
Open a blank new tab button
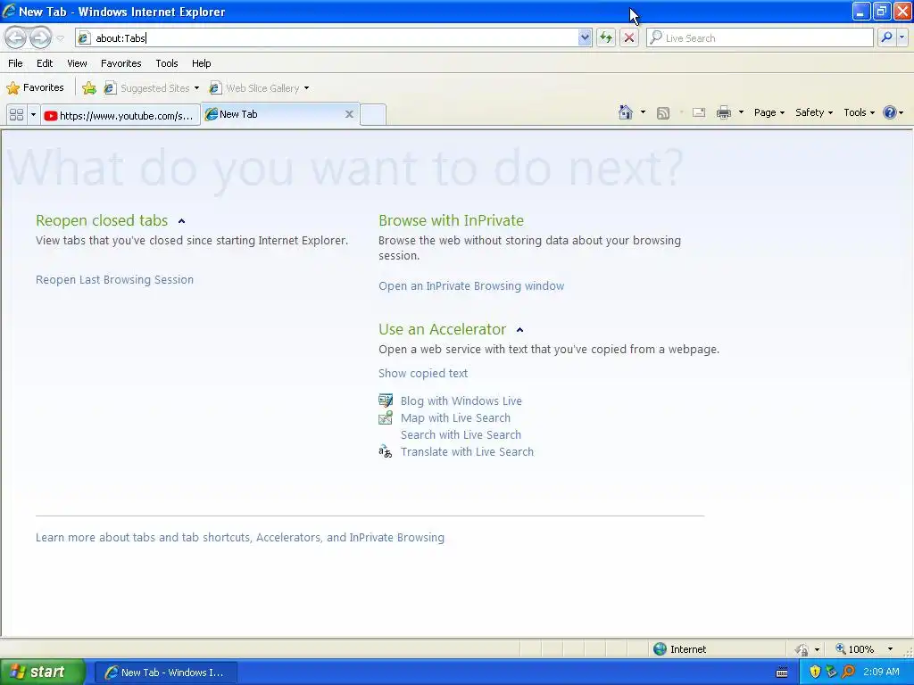click(x=373, y=115)
